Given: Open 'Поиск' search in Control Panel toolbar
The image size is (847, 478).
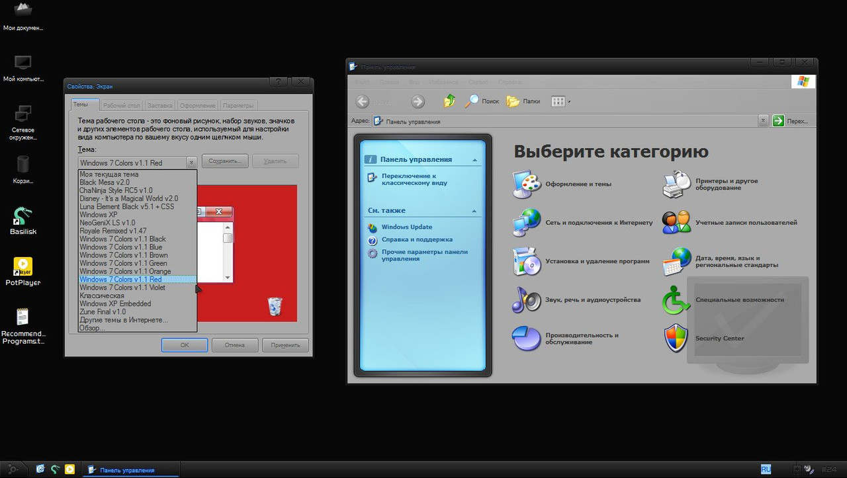Looking at the screenshot, I should coord(482,101).
